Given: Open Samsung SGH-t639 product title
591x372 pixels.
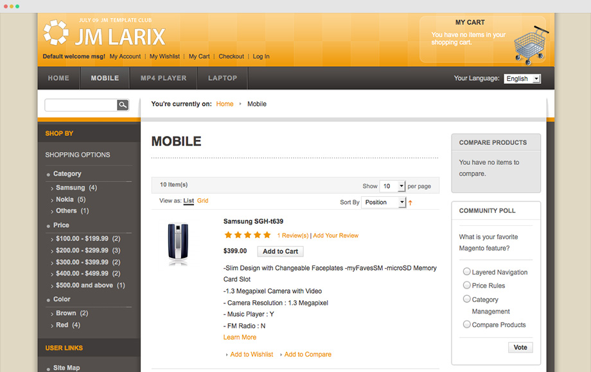Looking at the screenshot, I should click(x=253, y=221).
